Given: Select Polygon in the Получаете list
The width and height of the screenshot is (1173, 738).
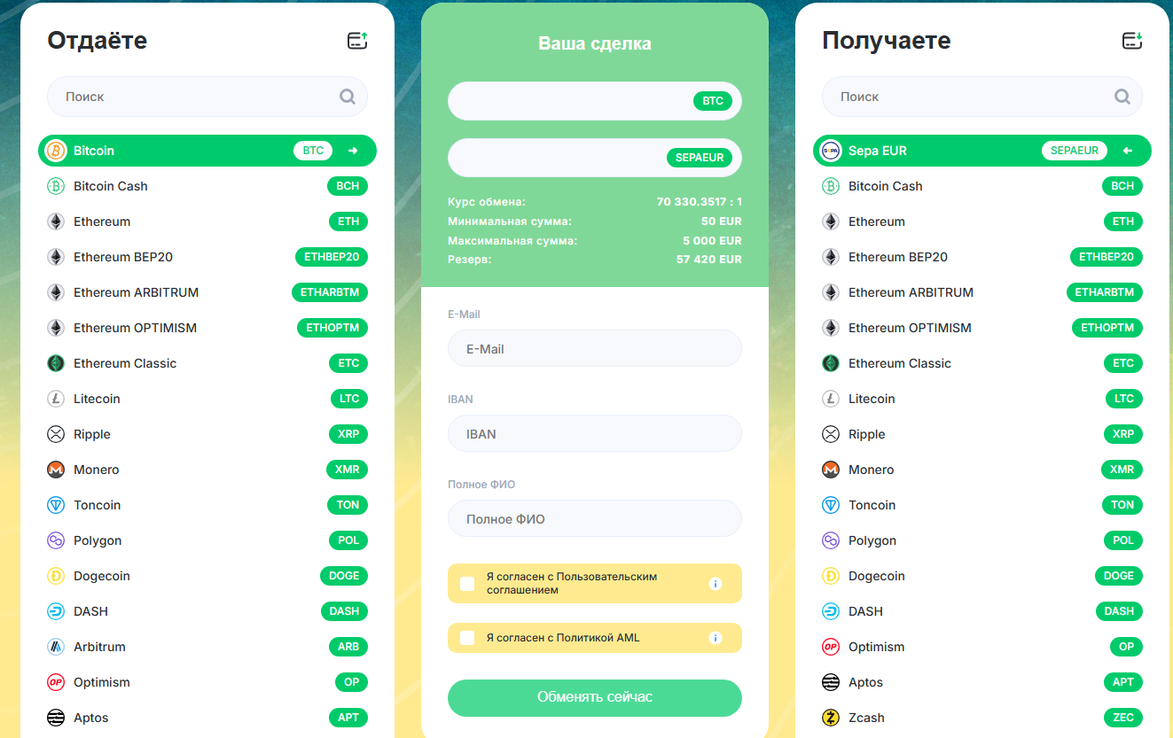Looking at the screenshot, I should [982, 540].
